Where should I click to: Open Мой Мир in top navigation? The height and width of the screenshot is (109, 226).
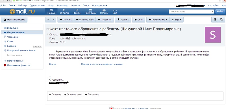(x=22, y=6)
